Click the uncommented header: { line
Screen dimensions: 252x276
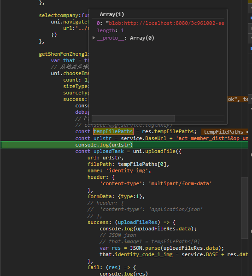(x=101, y=177)
